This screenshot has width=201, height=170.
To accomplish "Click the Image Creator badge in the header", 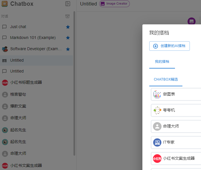I will click(x=114, y=4).
